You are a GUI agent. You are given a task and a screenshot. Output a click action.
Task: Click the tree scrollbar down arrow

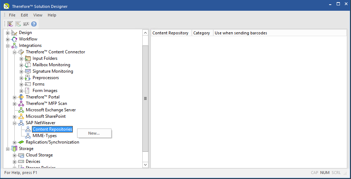pyautogui.click(x=145, y=165)
